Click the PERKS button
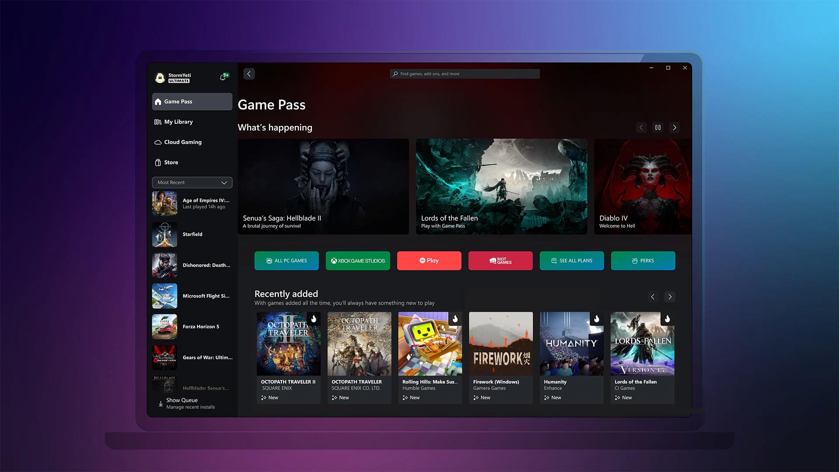The image size is (839, 472). [x=643, y=260]
